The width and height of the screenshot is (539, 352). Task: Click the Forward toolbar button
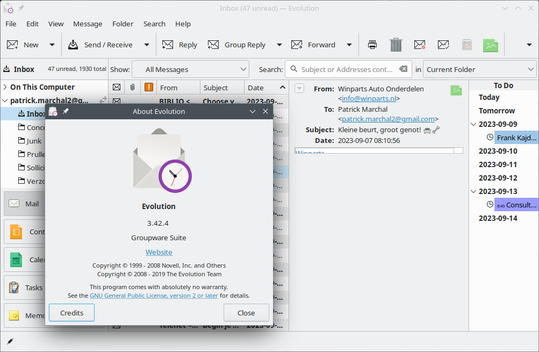(313, 45)
